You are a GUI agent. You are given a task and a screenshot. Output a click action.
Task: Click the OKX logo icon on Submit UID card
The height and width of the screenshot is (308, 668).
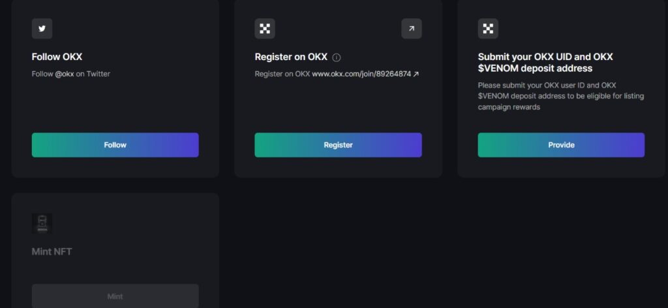pyautogui.click(x=488, y=29)
